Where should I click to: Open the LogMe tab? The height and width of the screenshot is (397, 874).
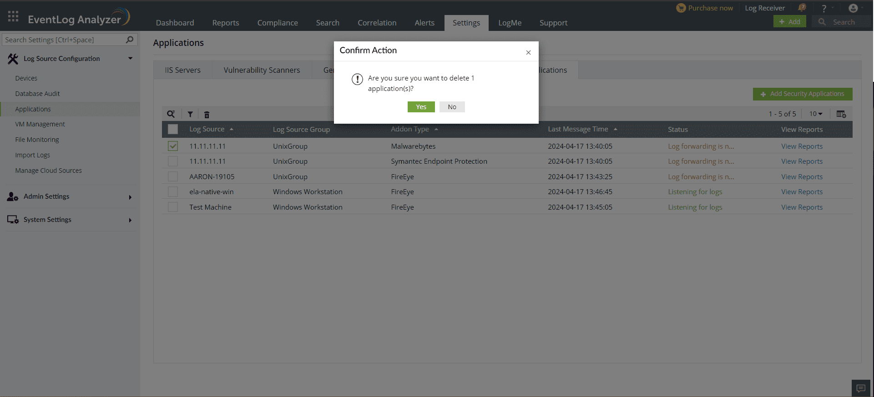510,23
